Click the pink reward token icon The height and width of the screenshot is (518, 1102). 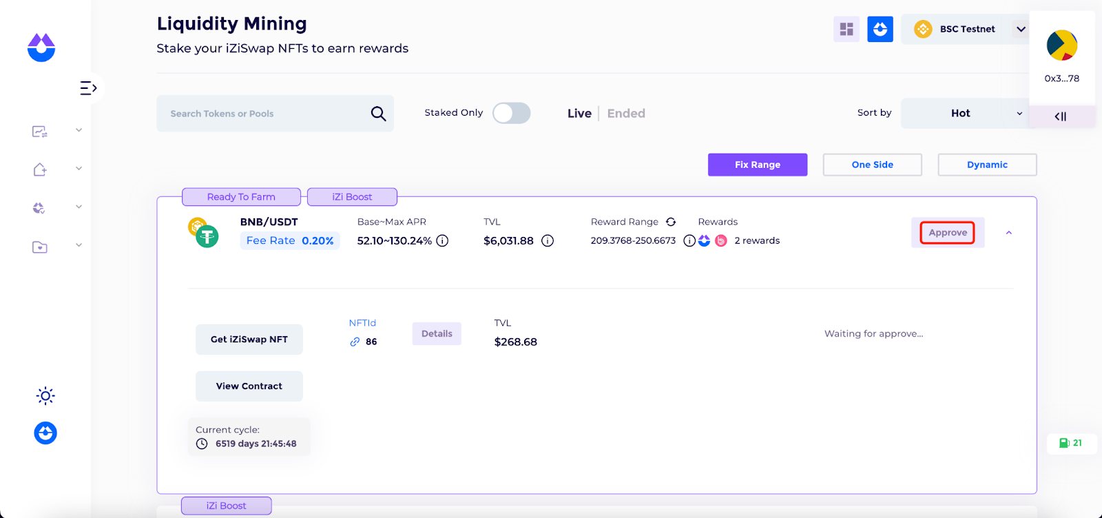pyautogui.click(x=721, y=240)
